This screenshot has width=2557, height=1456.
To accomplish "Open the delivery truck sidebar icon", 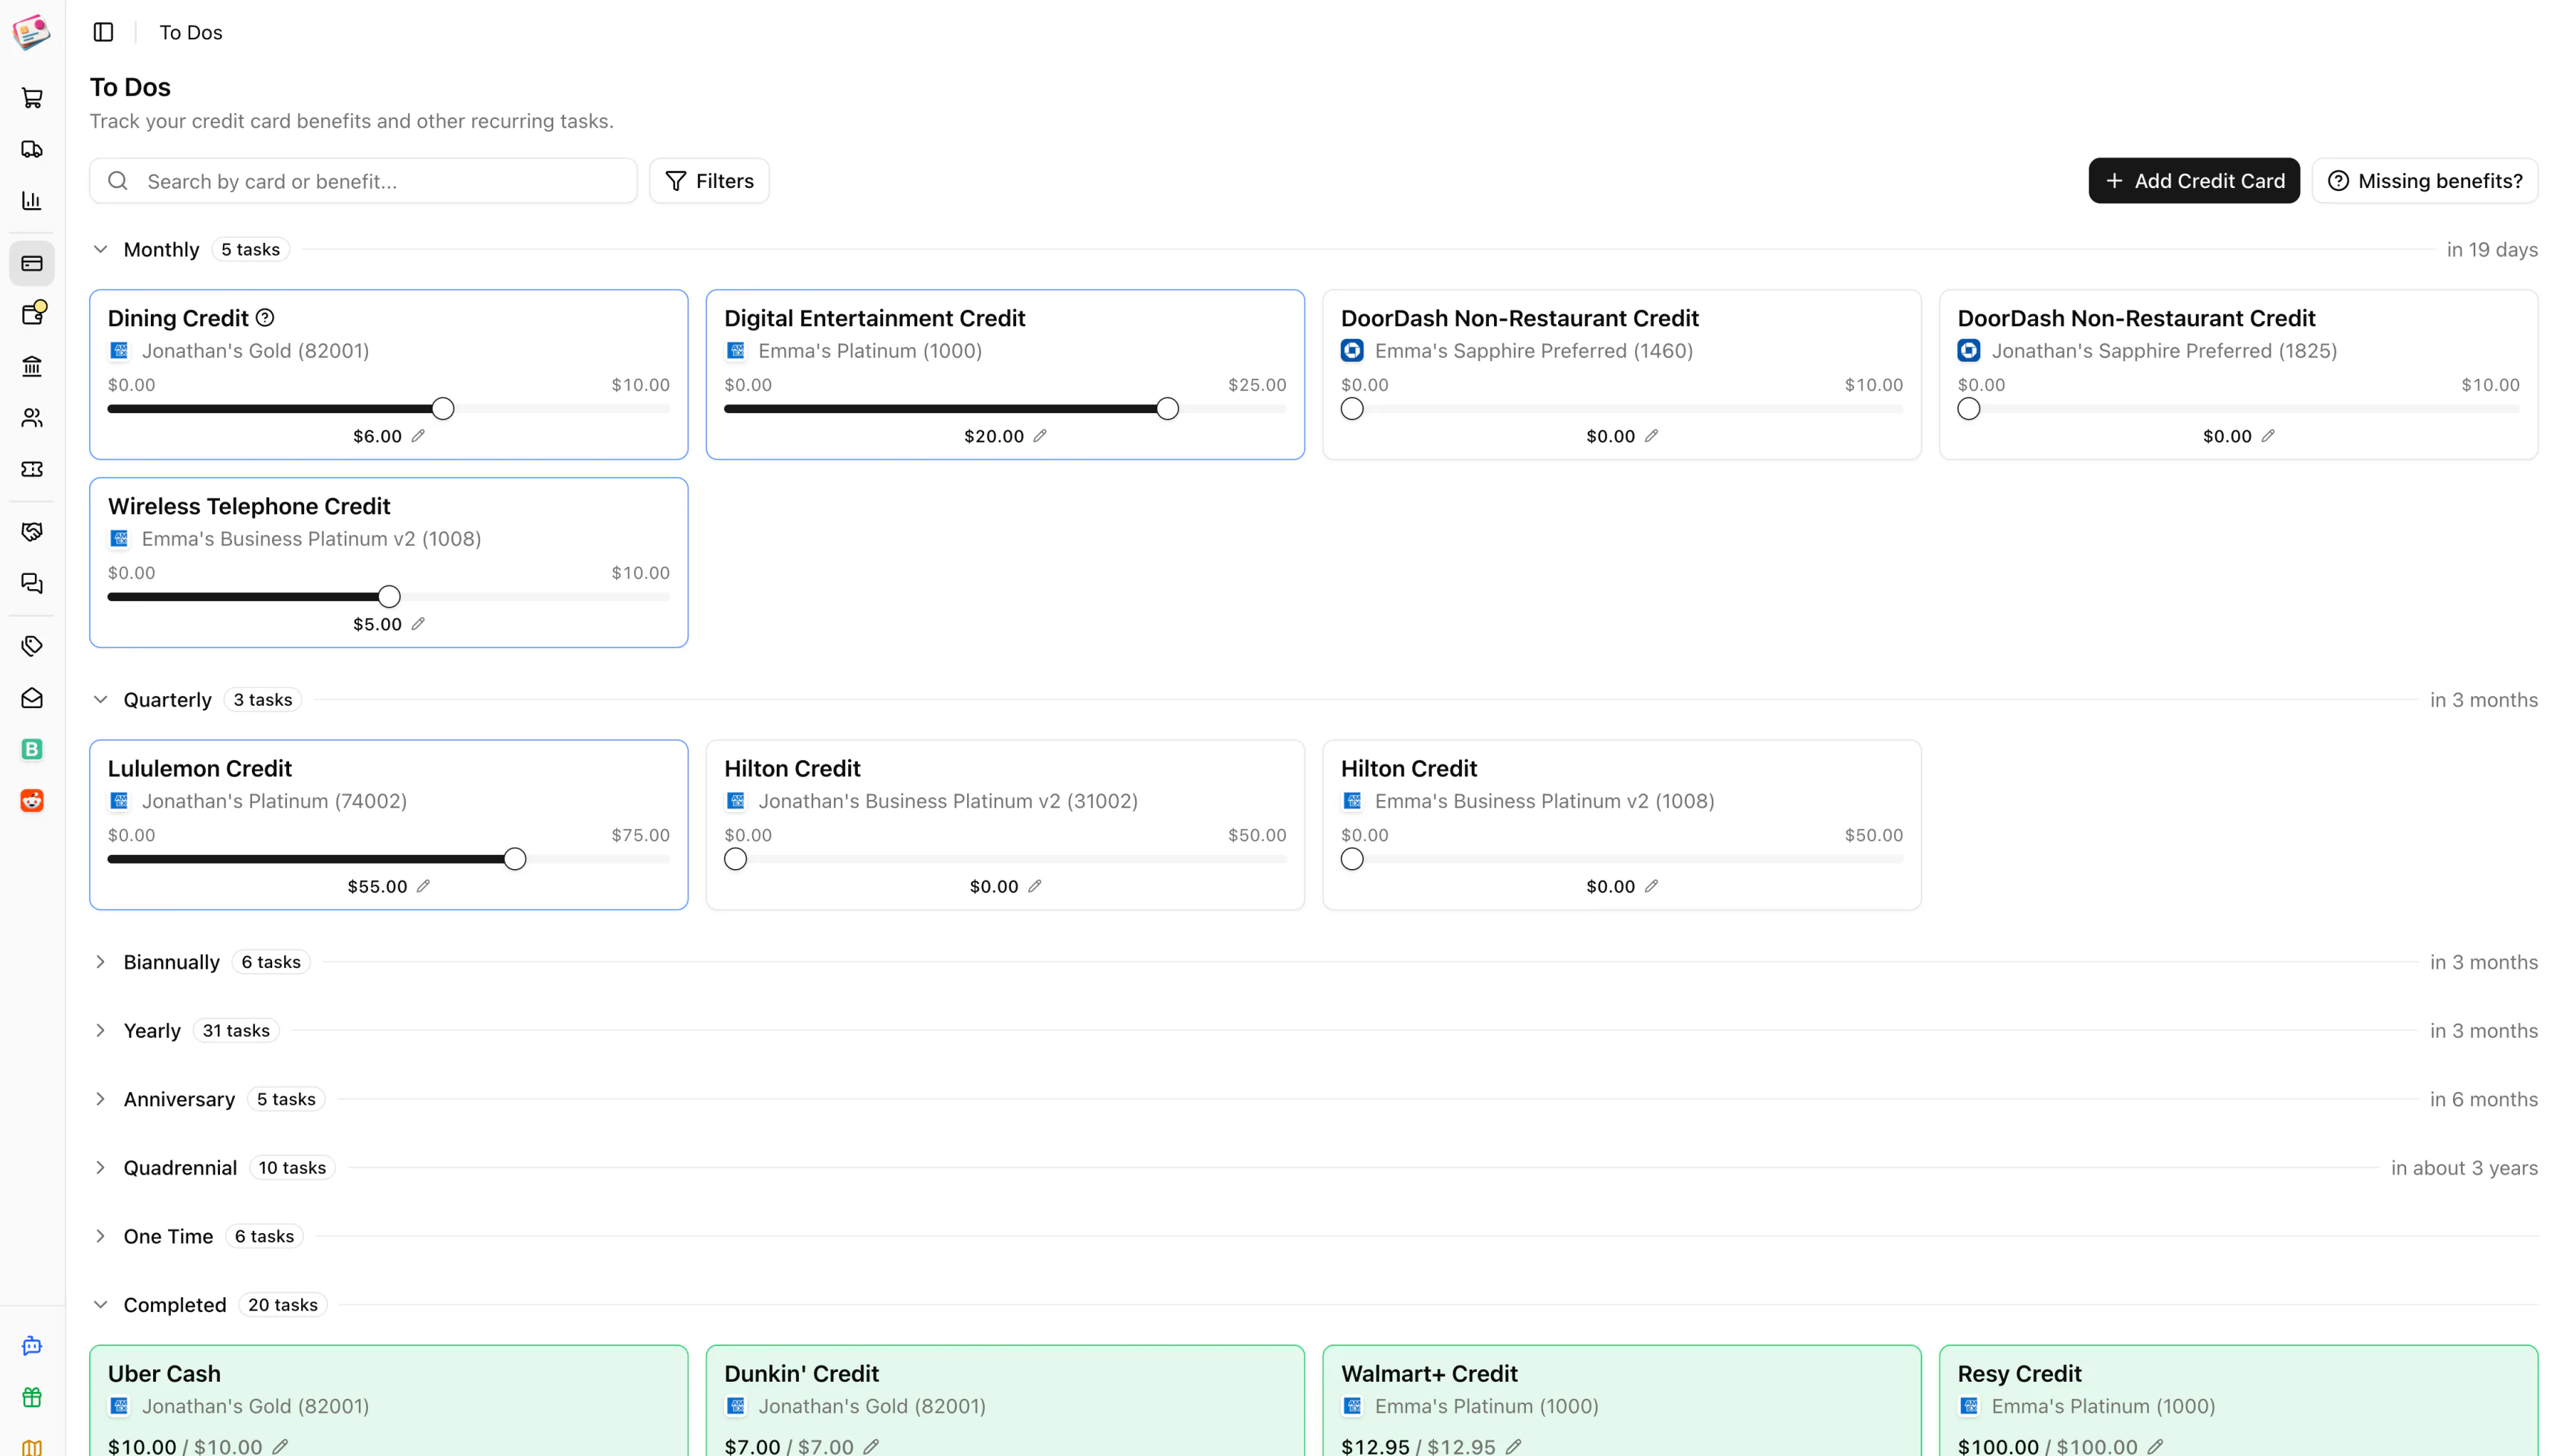I will 32,149.
